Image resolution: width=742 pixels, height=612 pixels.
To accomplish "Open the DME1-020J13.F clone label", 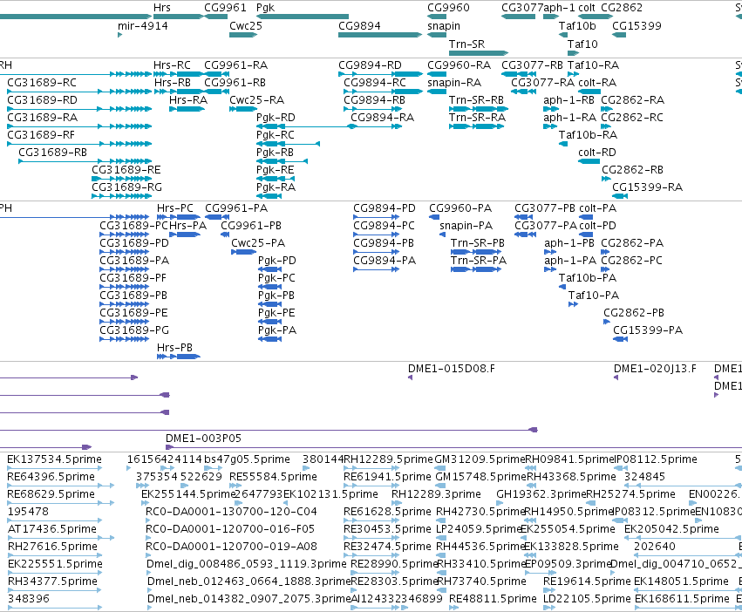I will pos(655,368).
